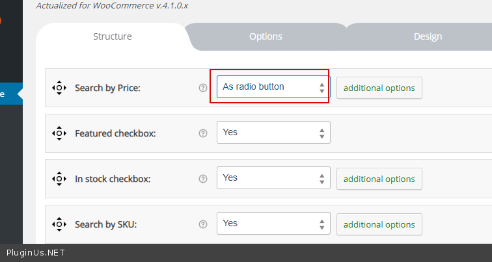Open the Search by Price dropdown

tap(273, 87)
